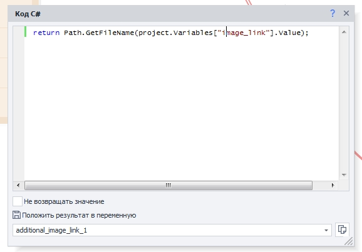Image resolution: width=362 pixels, height=252 pixels.
Task: Click the dialog's bottom-right corner grip
Action: [349, 241]
